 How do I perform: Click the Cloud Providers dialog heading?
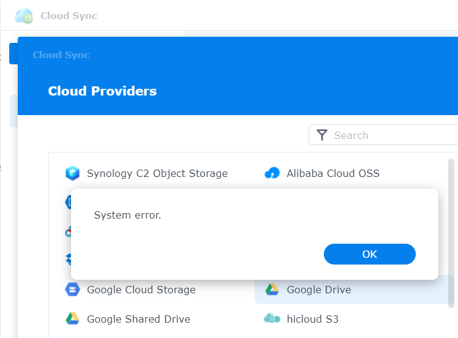tap(102, 91)
